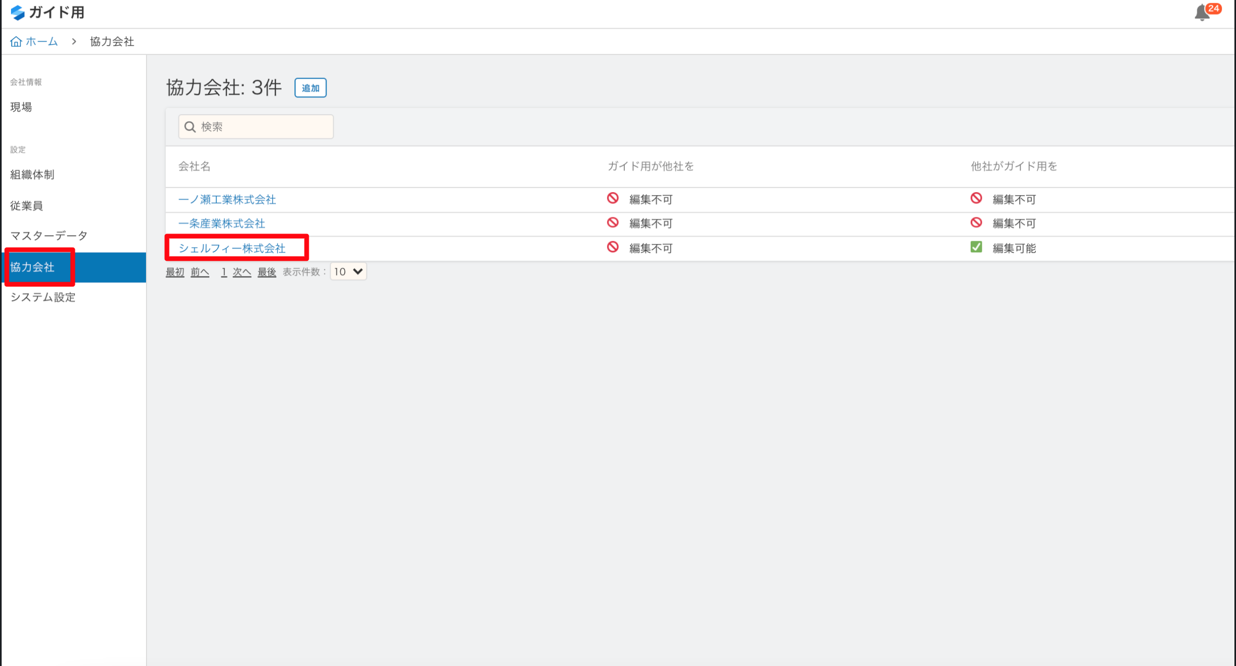Viewport: 1236px width, 666px height.
Task: Click the magnifier icon in search box
Action: tap(190, 127)
